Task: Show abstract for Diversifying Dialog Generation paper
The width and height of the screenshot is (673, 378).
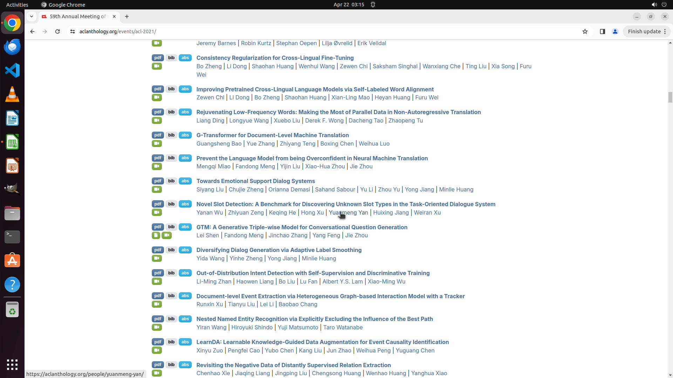Action: click(x=185, y=250)
